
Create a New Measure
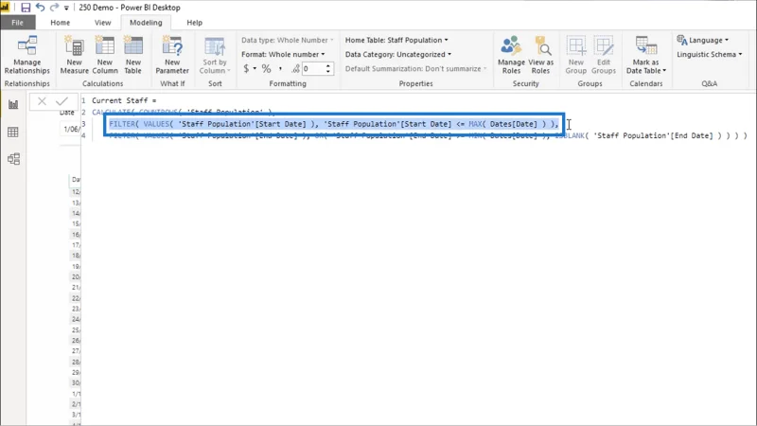(75, 55)
